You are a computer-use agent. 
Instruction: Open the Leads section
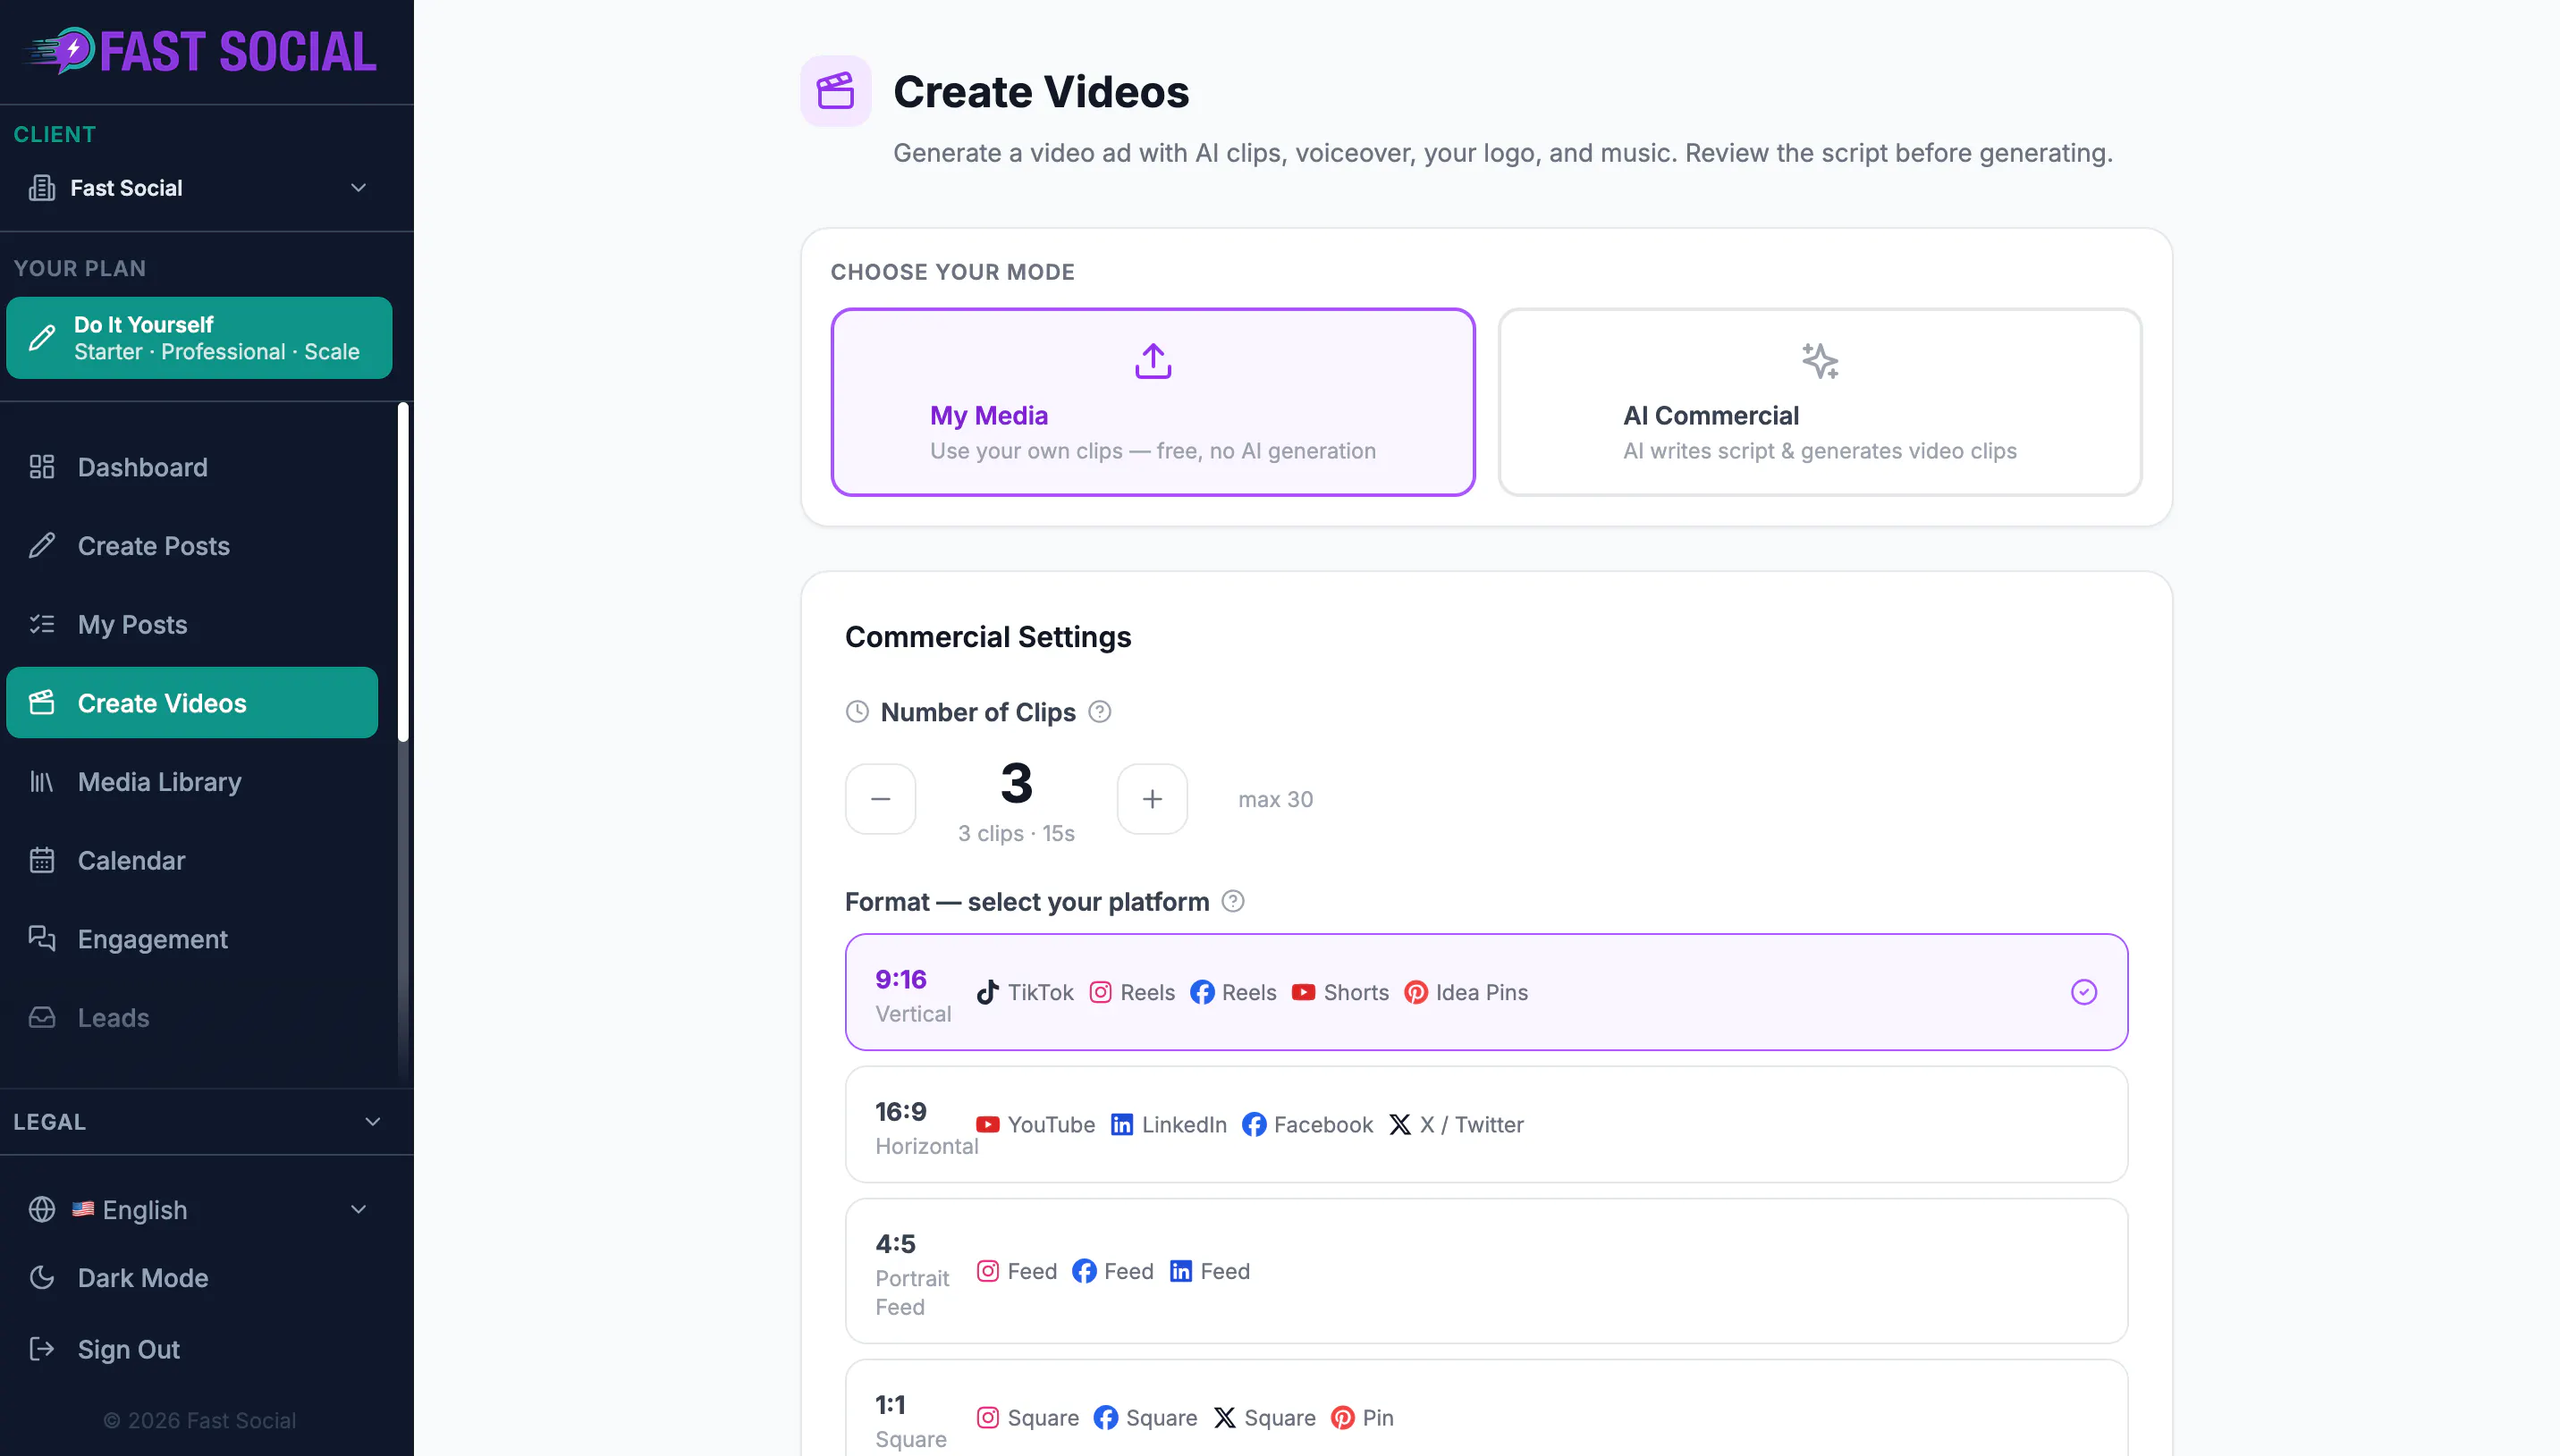(192, 1017)
